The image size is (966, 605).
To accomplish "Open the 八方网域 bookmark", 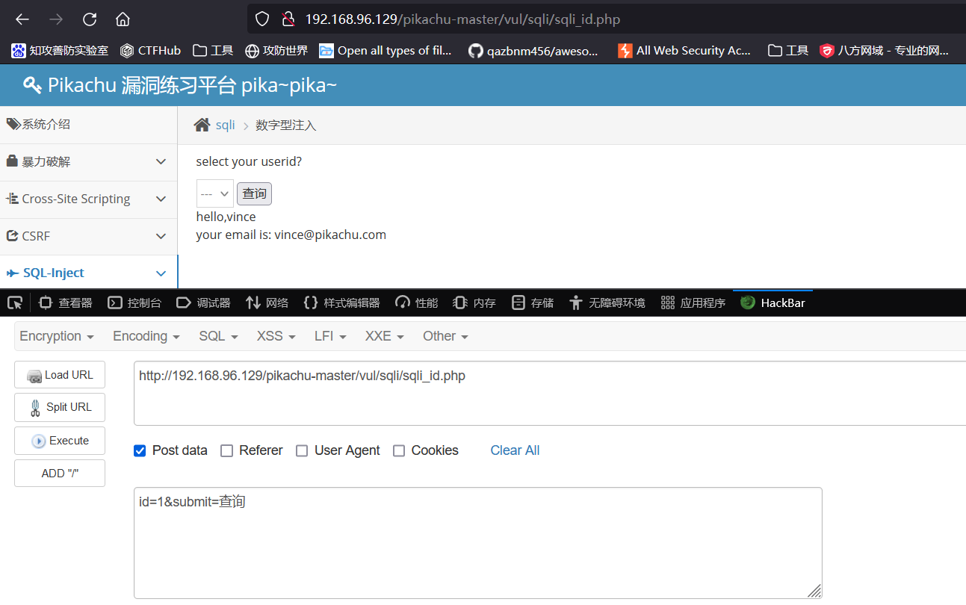I will click(x=885, y=51).
